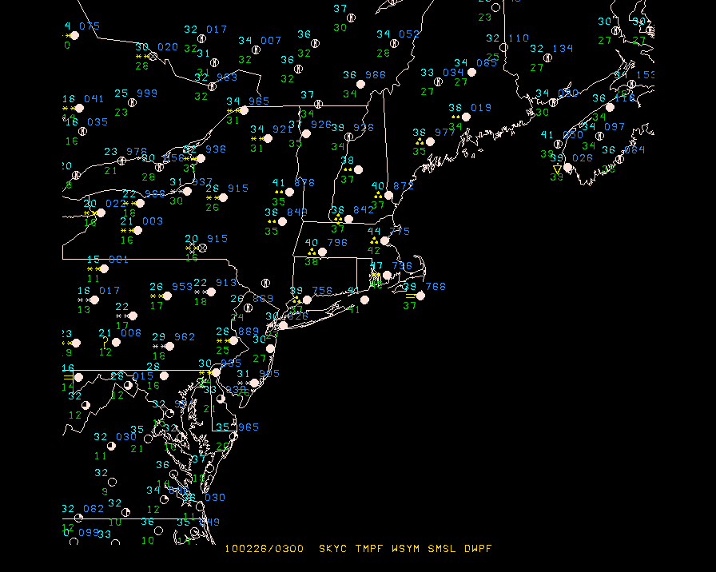Click the pressure value 097
This screenshot has height=572, width=716.
[615, 126]
